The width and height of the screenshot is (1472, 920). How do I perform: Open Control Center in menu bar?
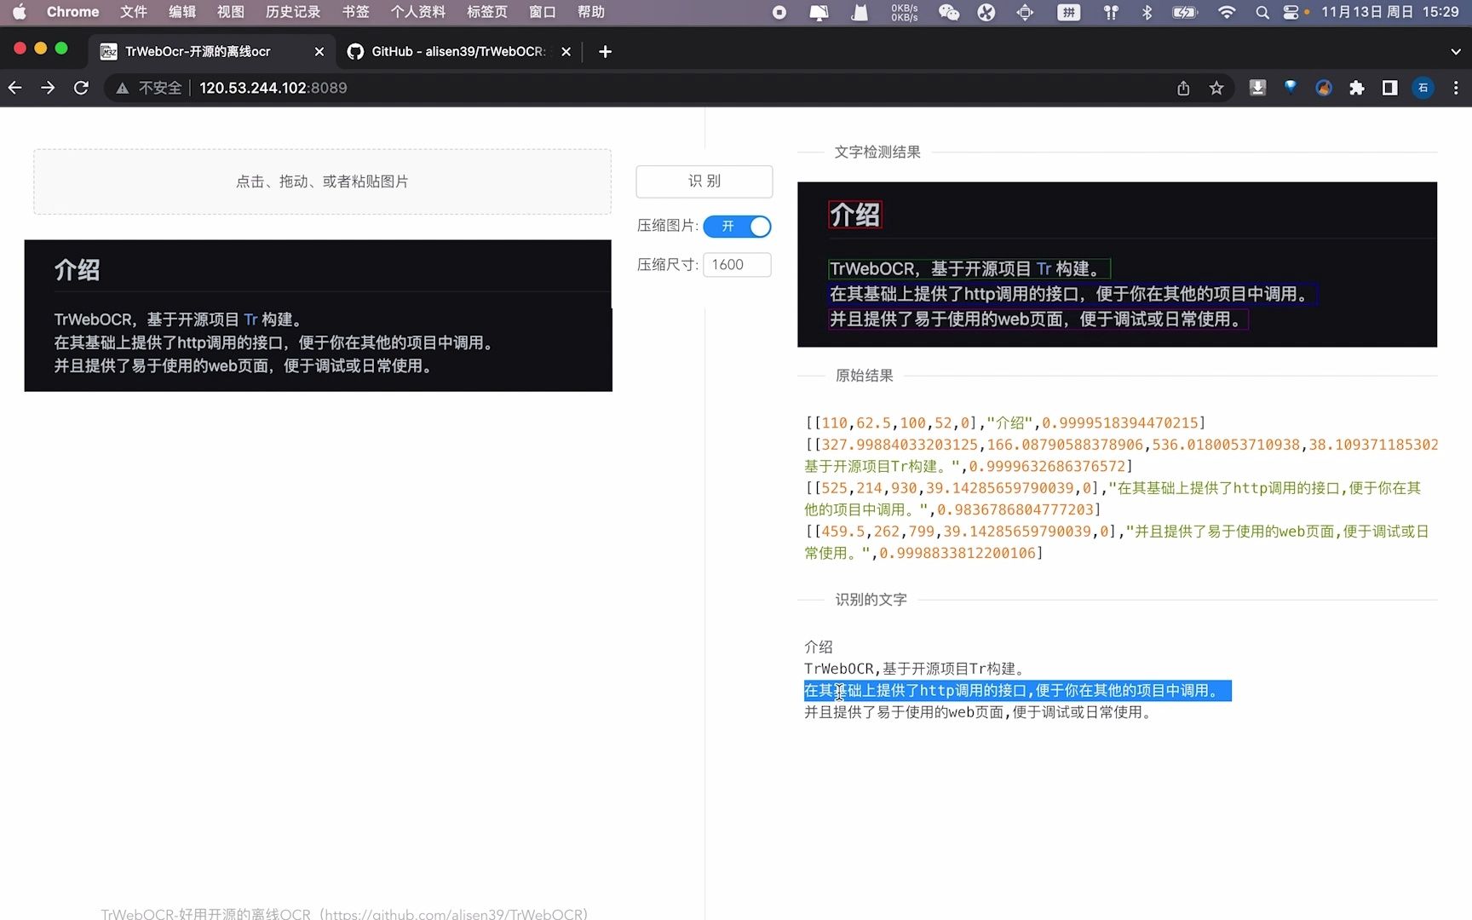(x=1291, y=12)
